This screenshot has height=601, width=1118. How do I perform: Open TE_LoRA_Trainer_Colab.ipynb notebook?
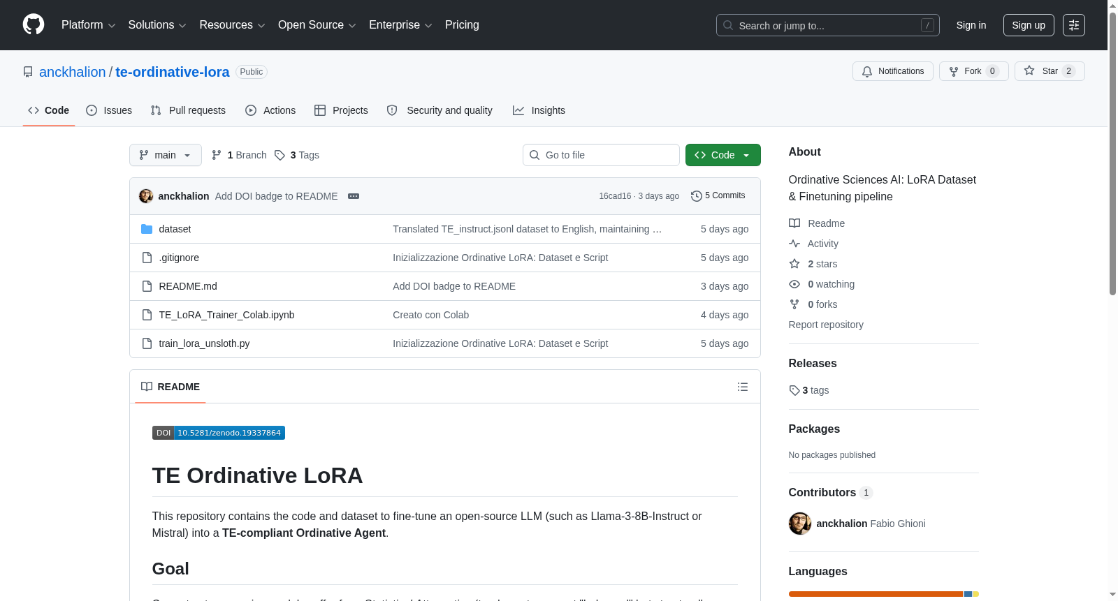pyautogui.click(x=226, y=315)
